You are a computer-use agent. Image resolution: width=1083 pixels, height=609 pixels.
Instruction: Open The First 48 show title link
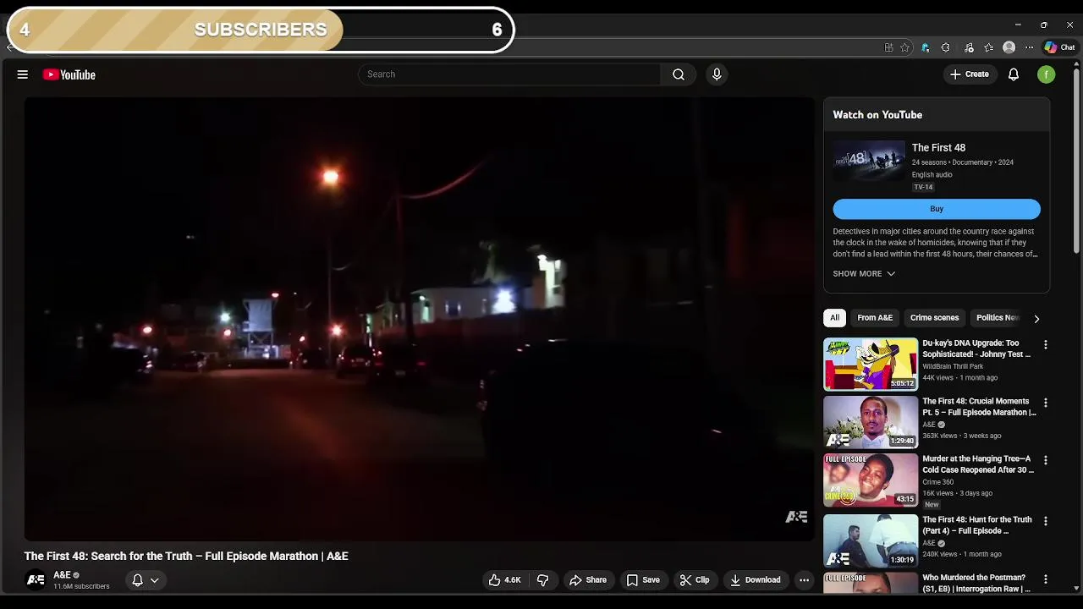tap(938, 148)
